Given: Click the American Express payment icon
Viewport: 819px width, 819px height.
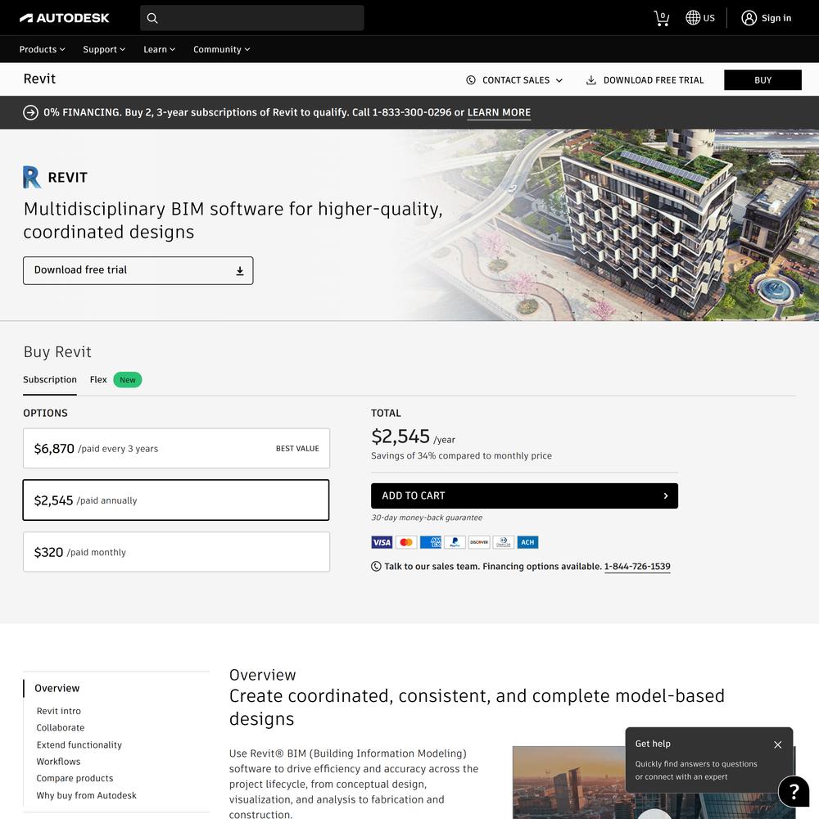Looking at the screenshot, I should (431, 542).
